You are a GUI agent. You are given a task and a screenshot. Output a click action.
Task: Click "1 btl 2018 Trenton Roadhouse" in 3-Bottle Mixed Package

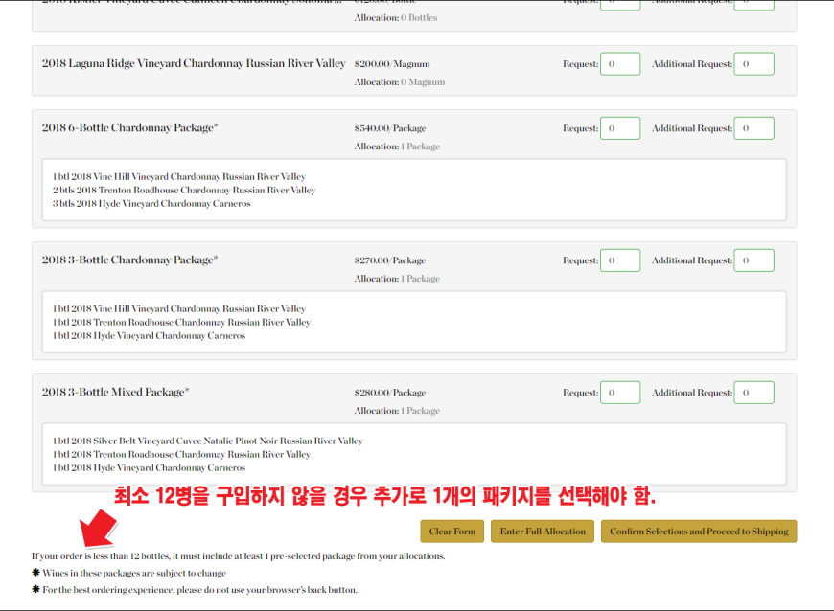click(x=181, y=455)
